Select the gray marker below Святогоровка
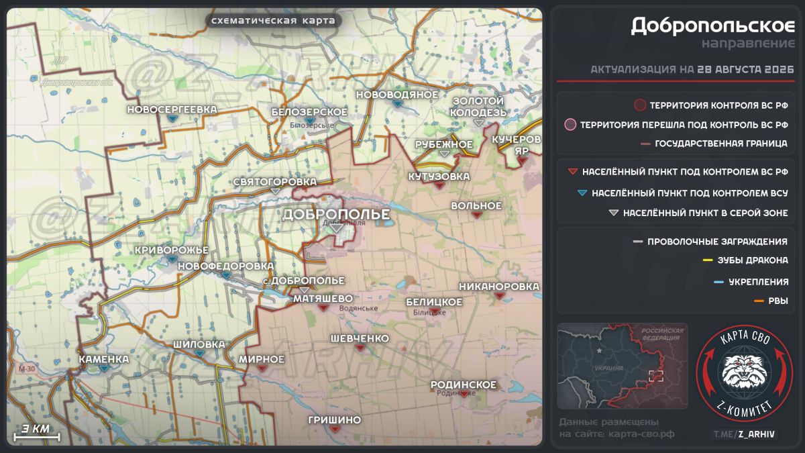Screen dimensions: 805x453 pyautogui.click(x=275, y=191)
